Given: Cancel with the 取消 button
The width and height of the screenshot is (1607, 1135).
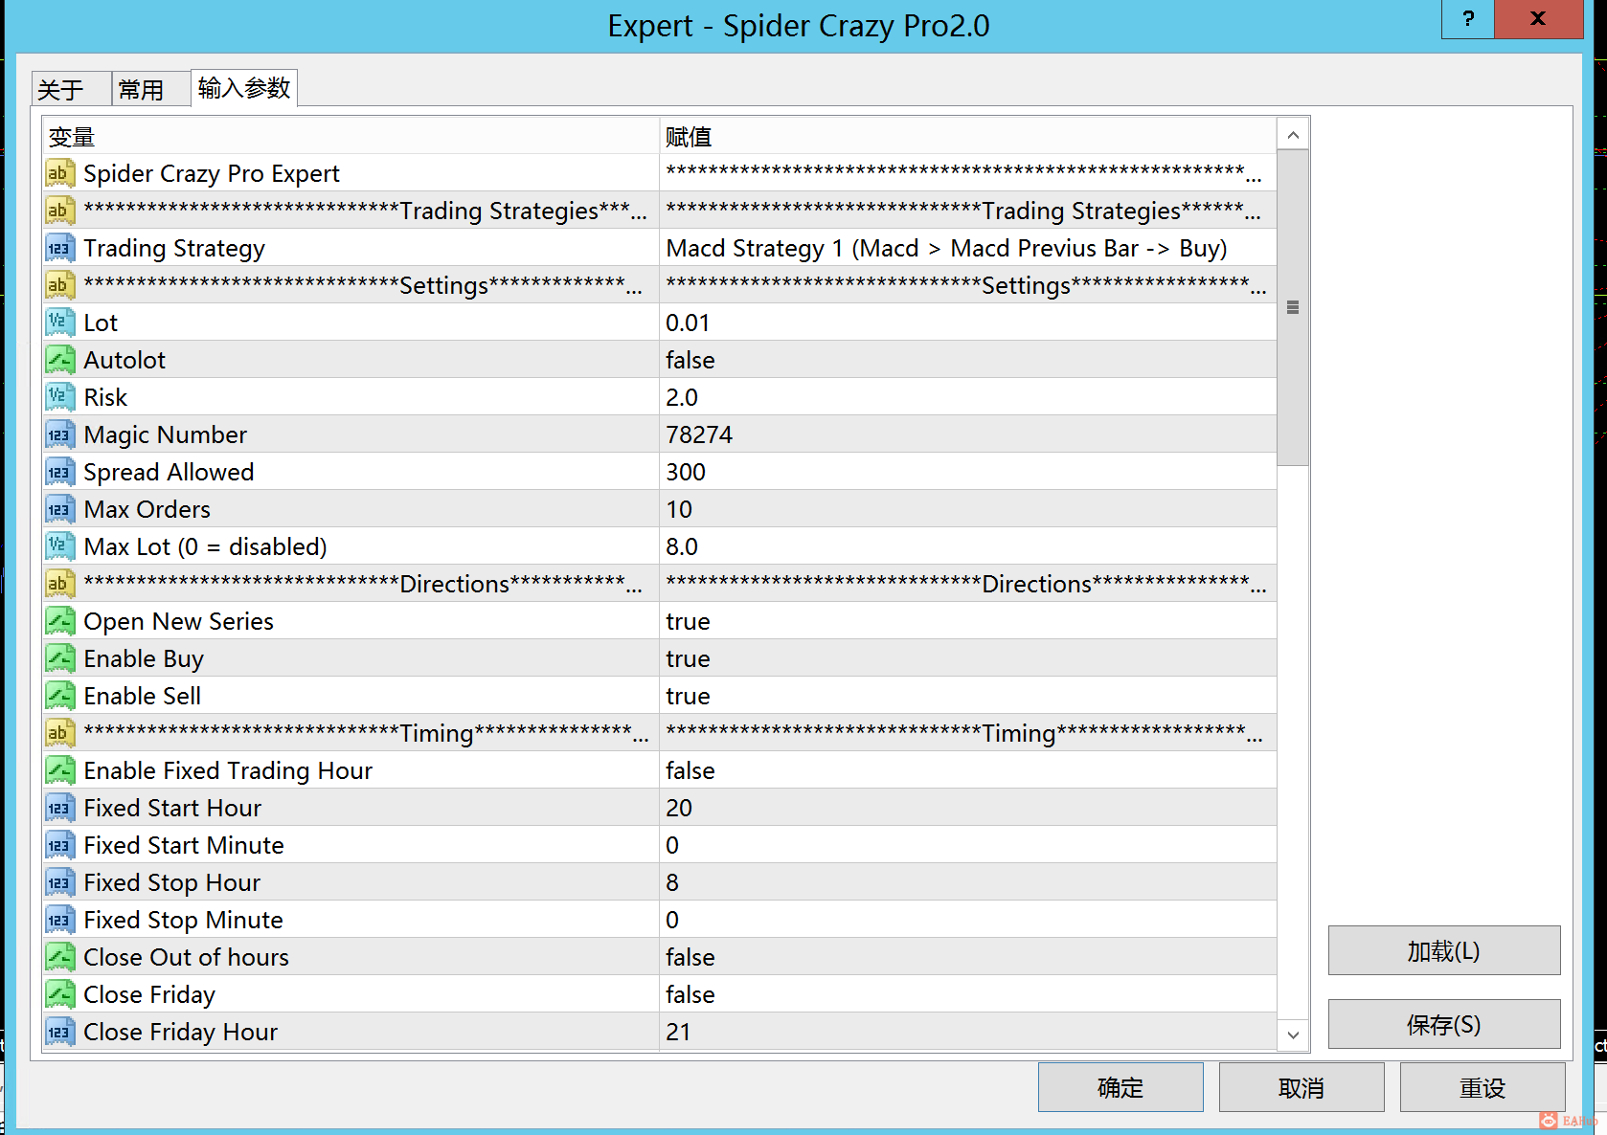Looking at the screenshot, I should (x=1301, y=1087).
